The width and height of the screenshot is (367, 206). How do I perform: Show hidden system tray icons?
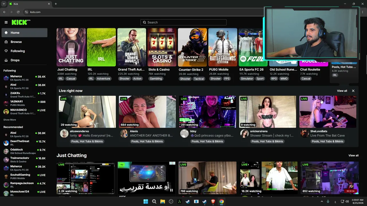322,201
